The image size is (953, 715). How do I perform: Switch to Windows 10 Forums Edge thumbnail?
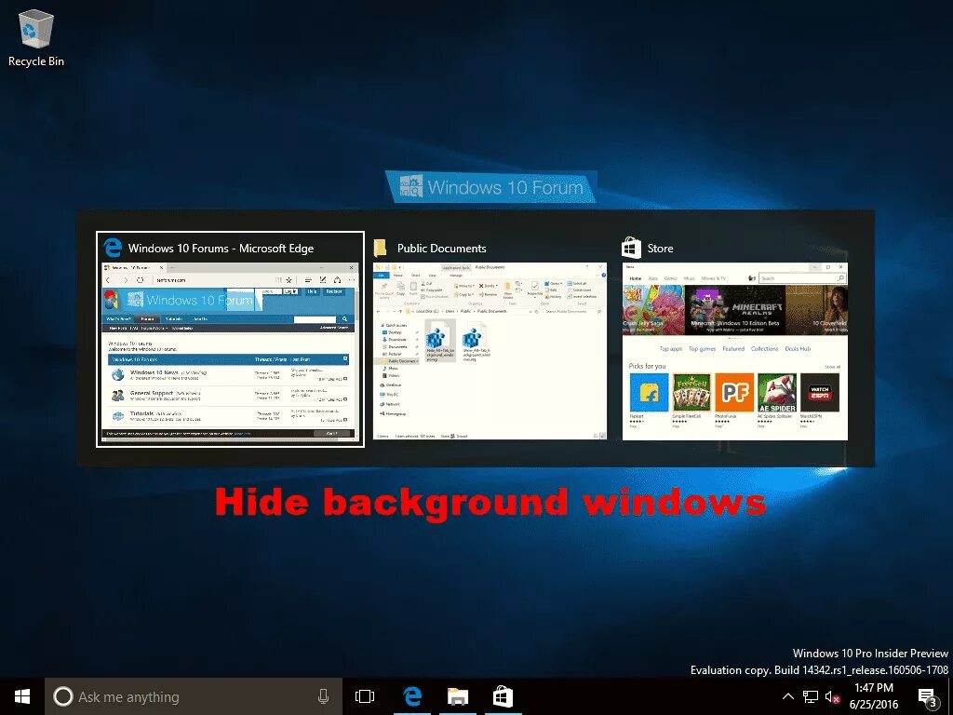(x=231, y=339)
